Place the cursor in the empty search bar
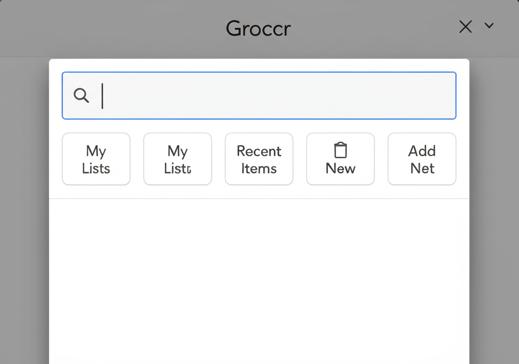This screenshot has height=364, width=519. pos(259,95)
